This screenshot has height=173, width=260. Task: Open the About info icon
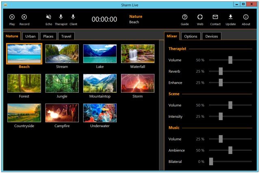coord(246,17)
